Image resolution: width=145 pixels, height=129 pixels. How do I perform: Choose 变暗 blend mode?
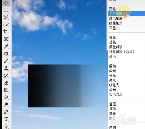112,9
